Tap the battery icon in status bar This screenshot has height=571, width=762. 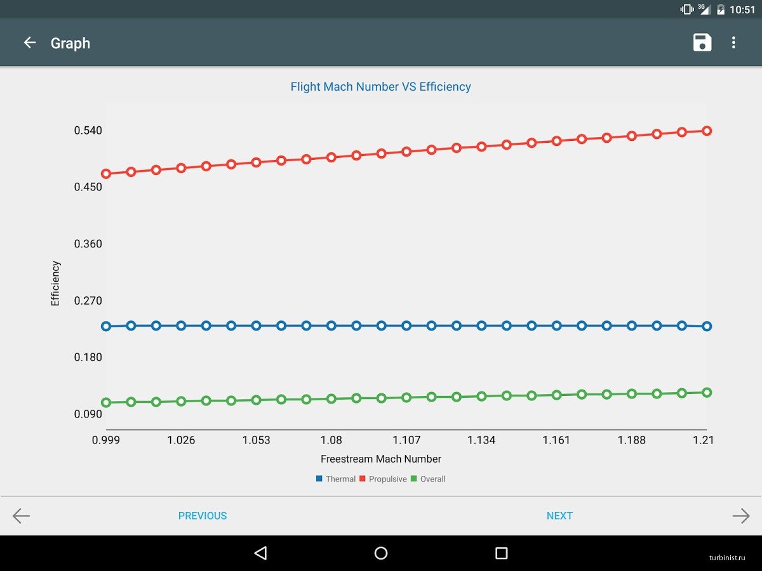click(x=721, y=9)
